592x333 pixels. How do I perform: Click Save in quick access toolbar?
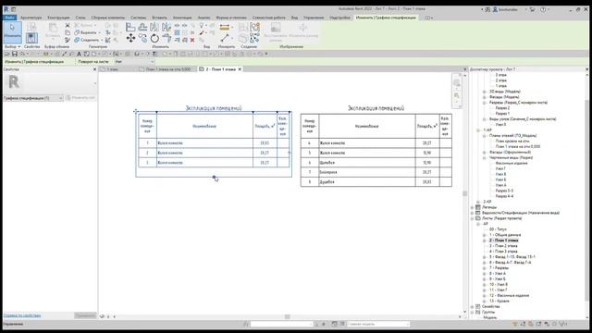click(x=15, y=54)
